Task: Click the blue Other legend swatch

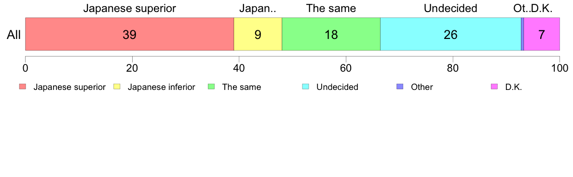Action: [x=400, y=87]
